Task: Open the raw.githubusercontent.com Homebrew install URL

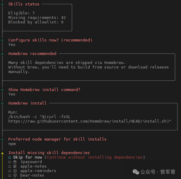Action: click(x=90, y=121)
